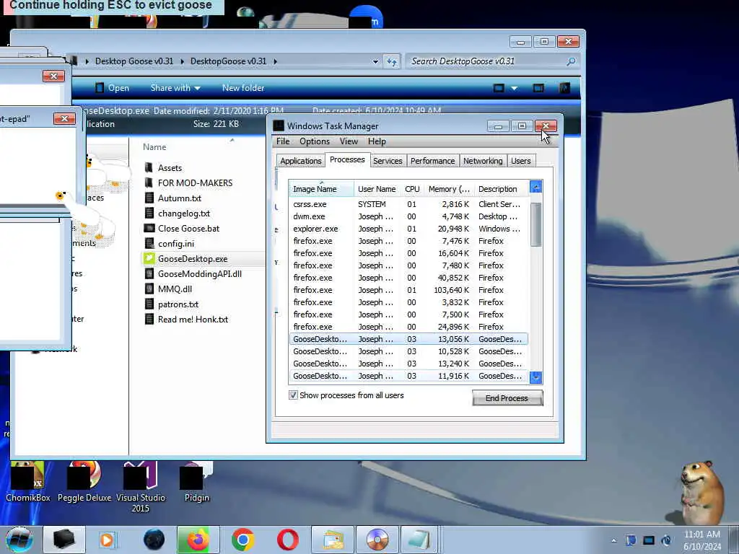
Task: Select GooseDesktop process using 10,528 K
Action: (x=408, y=351)
